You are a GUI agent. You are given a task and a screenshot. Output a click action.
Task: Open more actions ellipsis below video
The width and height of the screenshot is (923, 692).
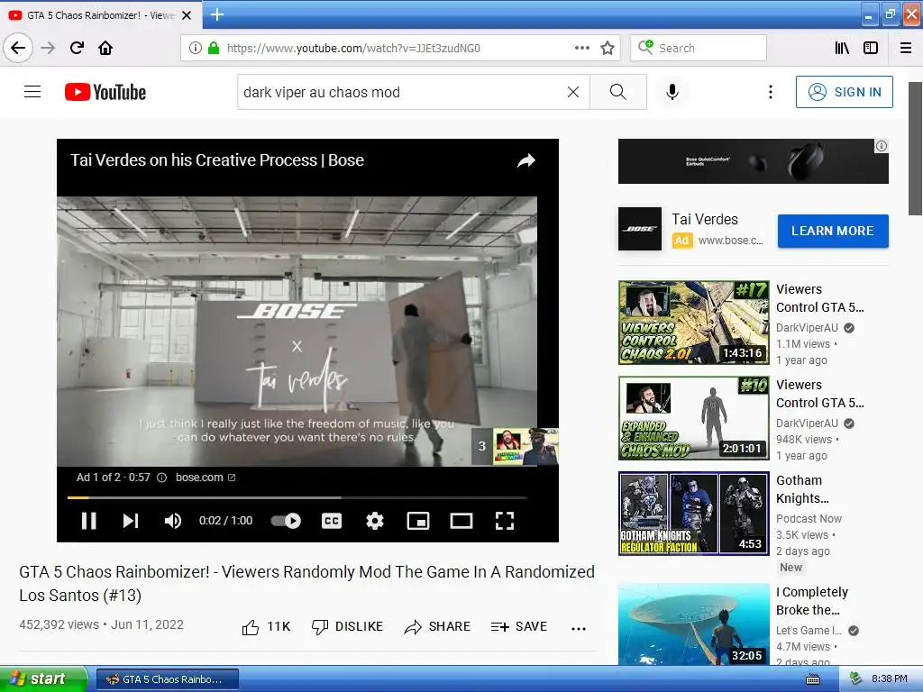pos(579,628)
